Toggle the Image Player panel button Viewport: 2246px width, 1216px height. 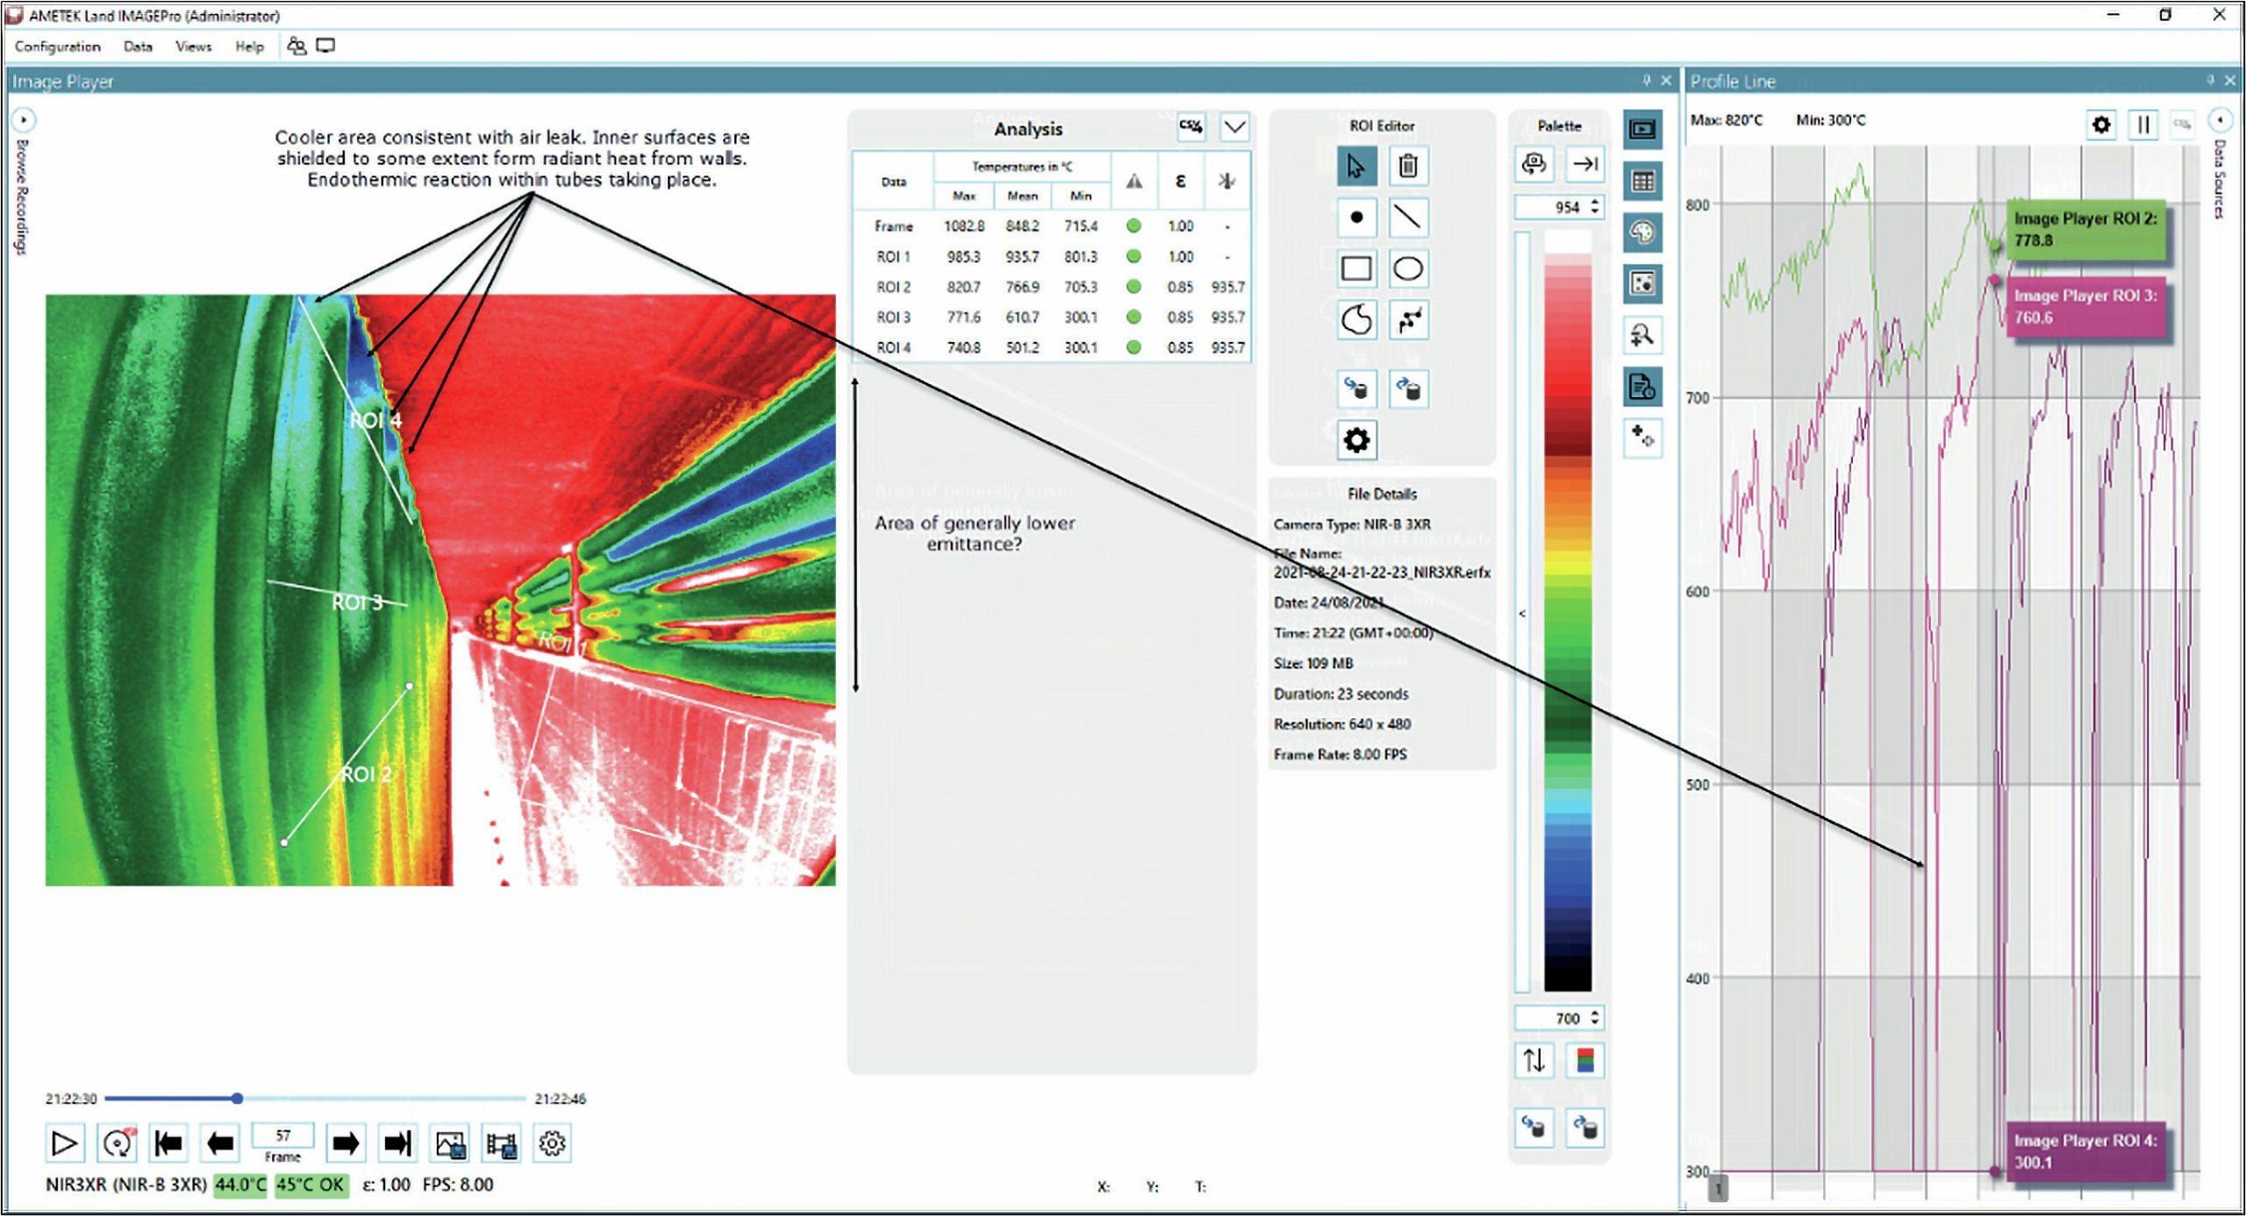pos(1642,130)
